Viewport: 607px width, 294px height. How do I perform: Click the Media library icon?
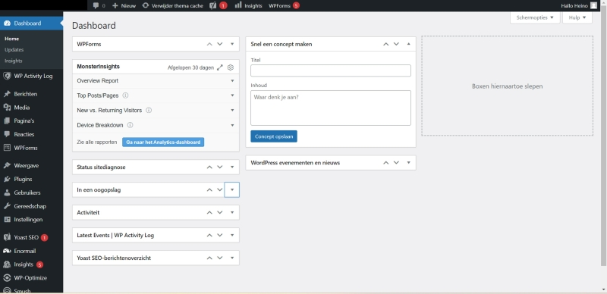7,108
